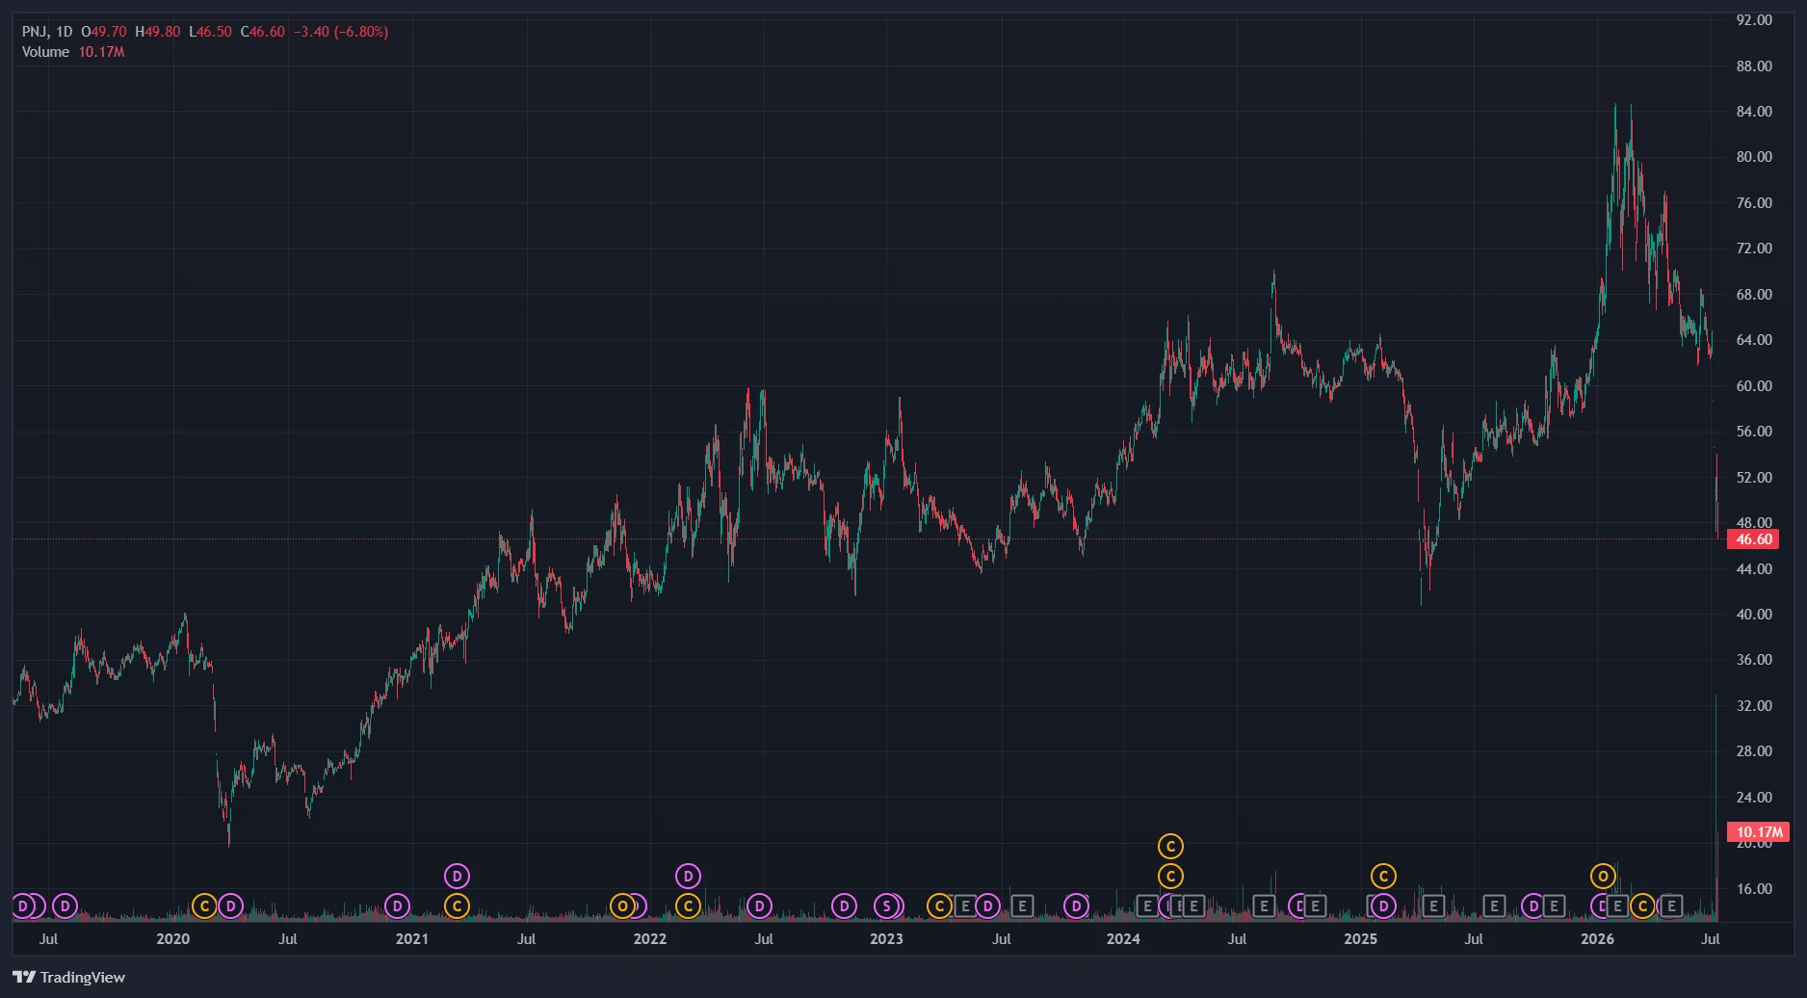Click the 2024 label on the time axis

coord(1123,939)
